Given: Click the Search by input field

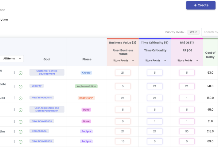Looking at the screenshot, I should click(x=210, y=32).
